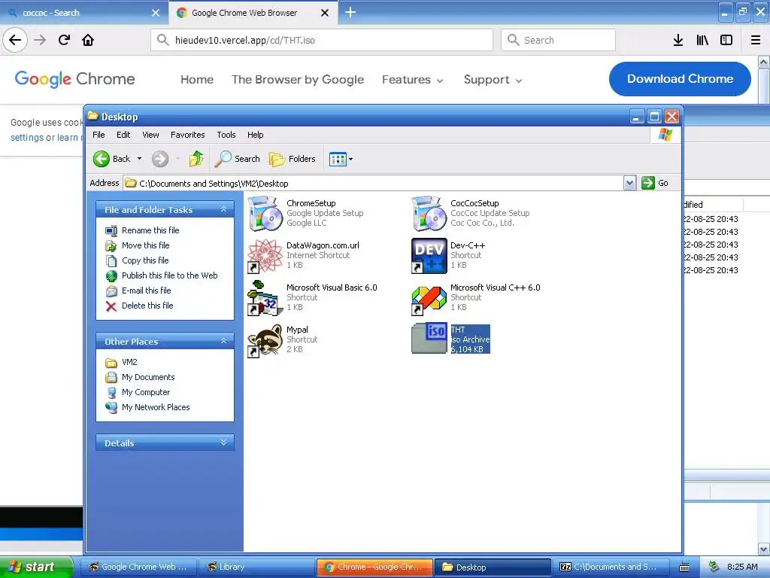Select Microsoft Visual Basic 6.0 shortcut icon
This screenshot has height=578, width=770.
tap(265, 298)
